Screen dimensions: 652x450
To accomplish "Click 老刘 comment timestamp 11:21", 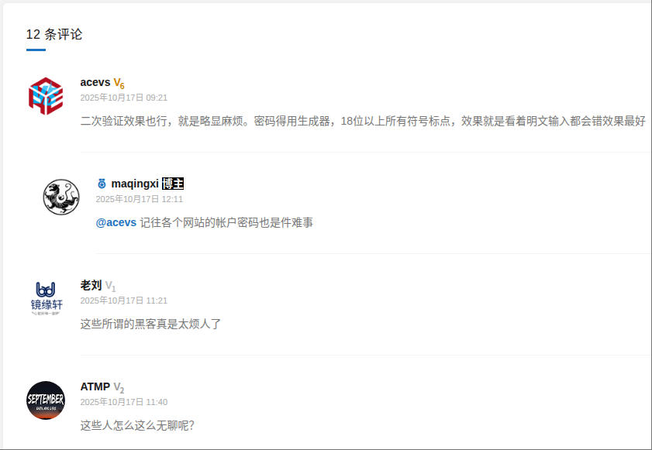I will point(124,301).
